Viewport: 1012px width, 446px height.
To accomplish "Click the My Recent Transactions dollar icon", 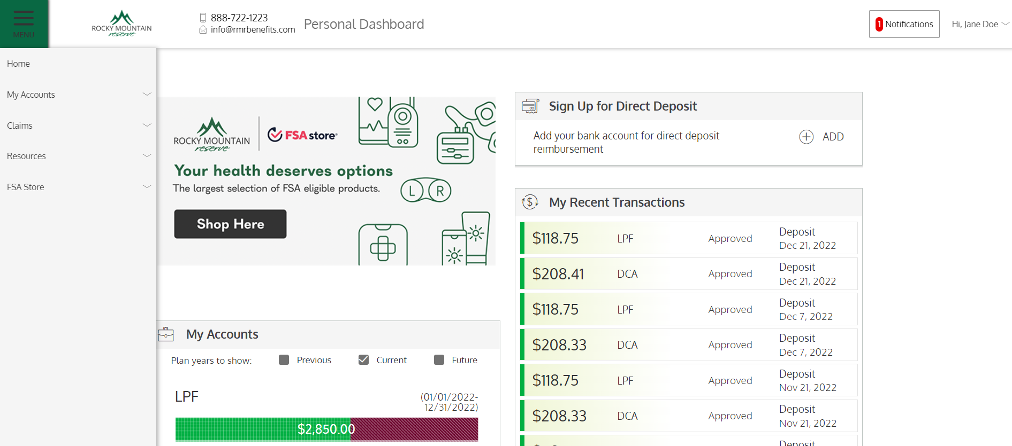I will (x=530, y=202).
